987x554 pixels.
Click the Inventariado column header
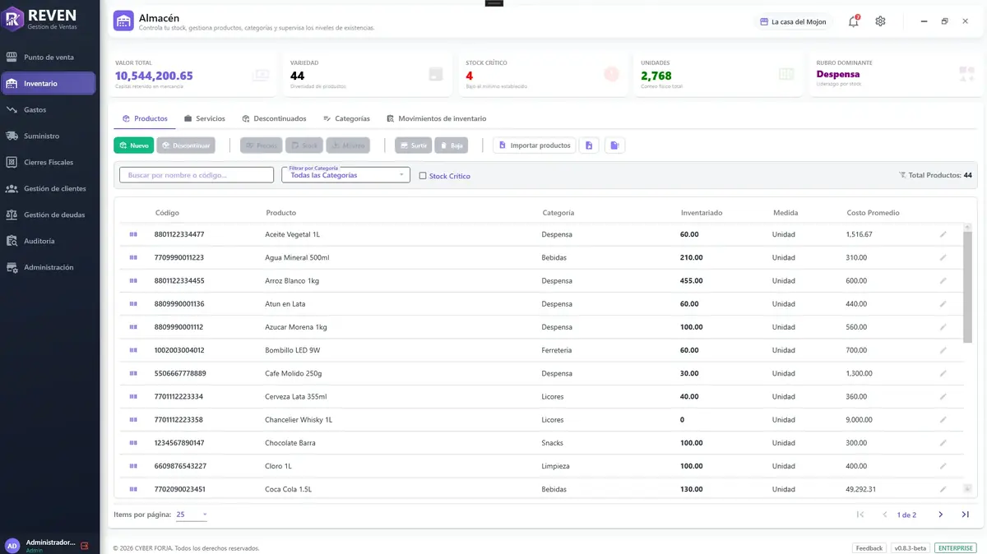pos(702,213)
